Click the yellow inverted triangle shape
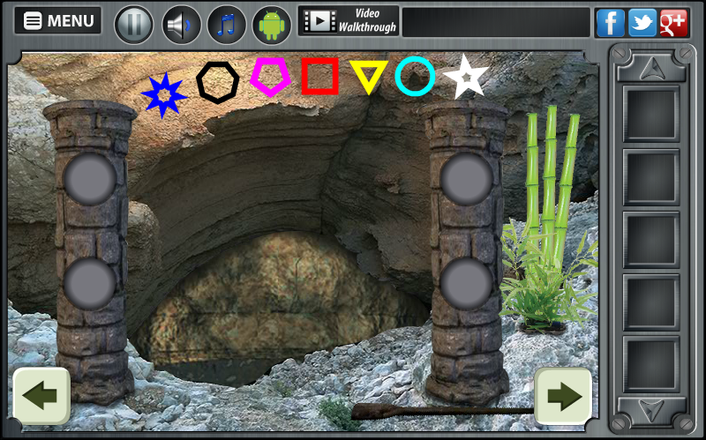This screenshot has height=440, width=706. pos(369,77)
